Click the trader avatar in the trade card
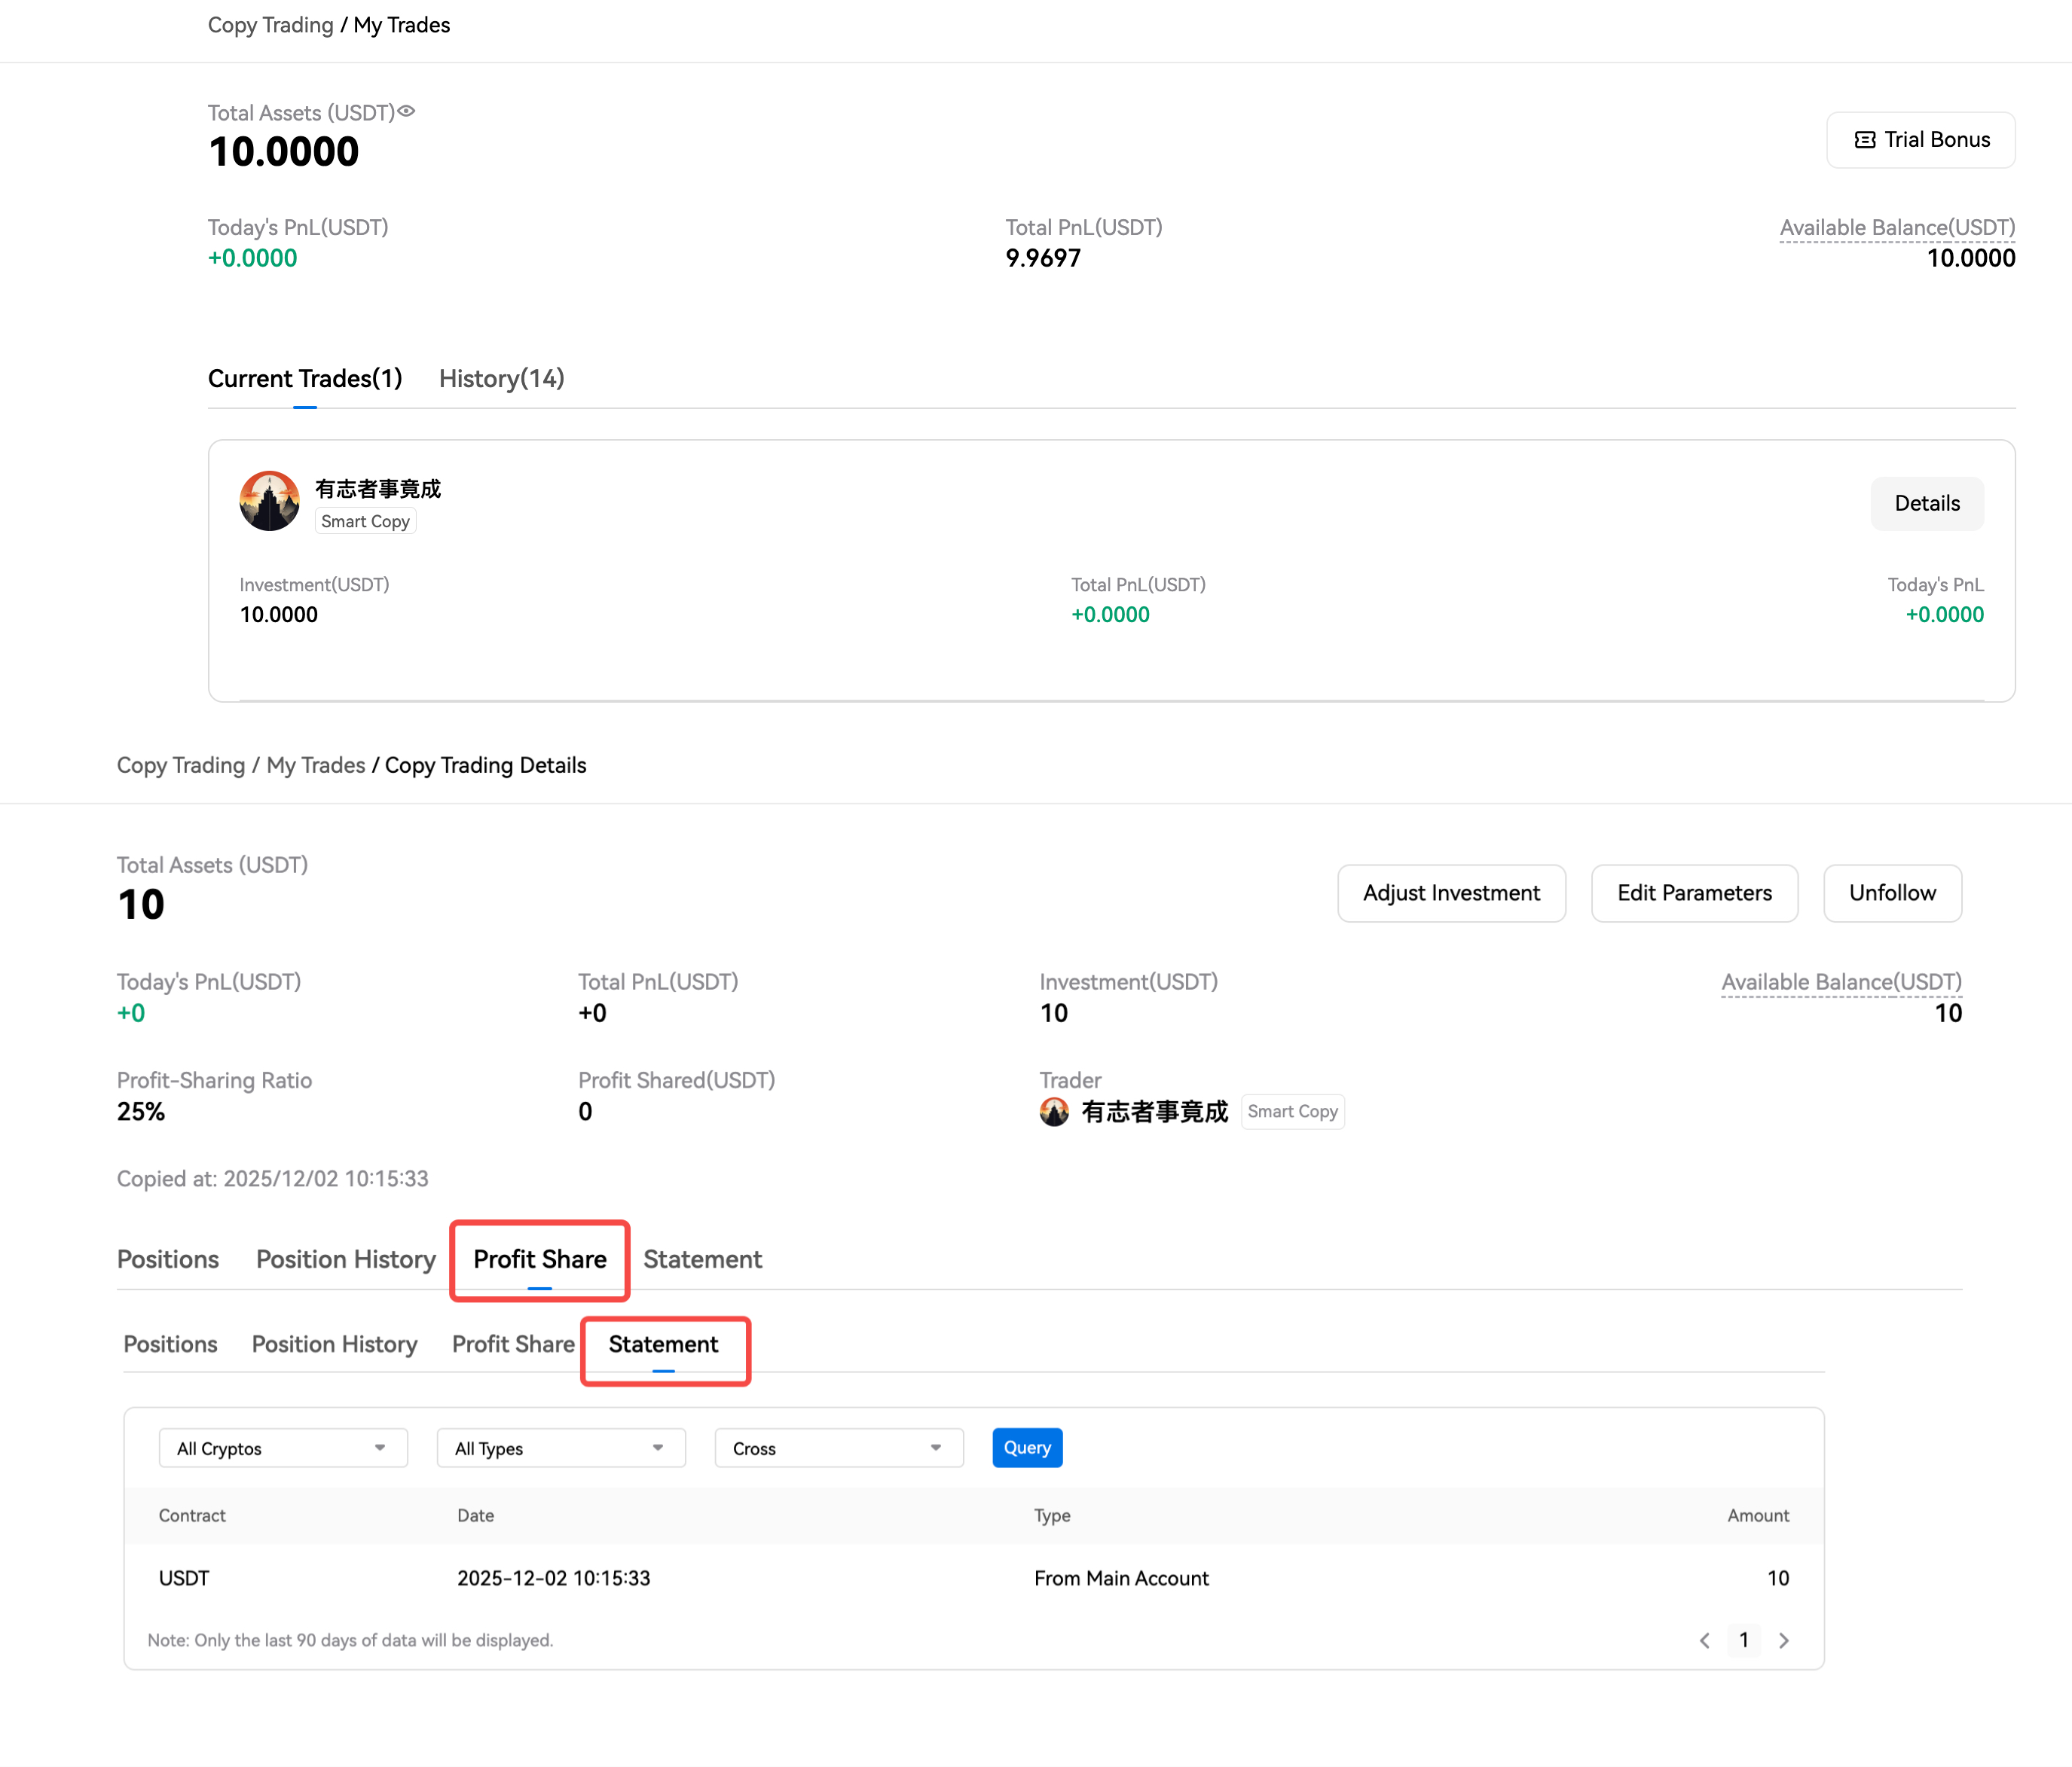2072x1767 pixels. pyautogui.click(x=269, y=502)
